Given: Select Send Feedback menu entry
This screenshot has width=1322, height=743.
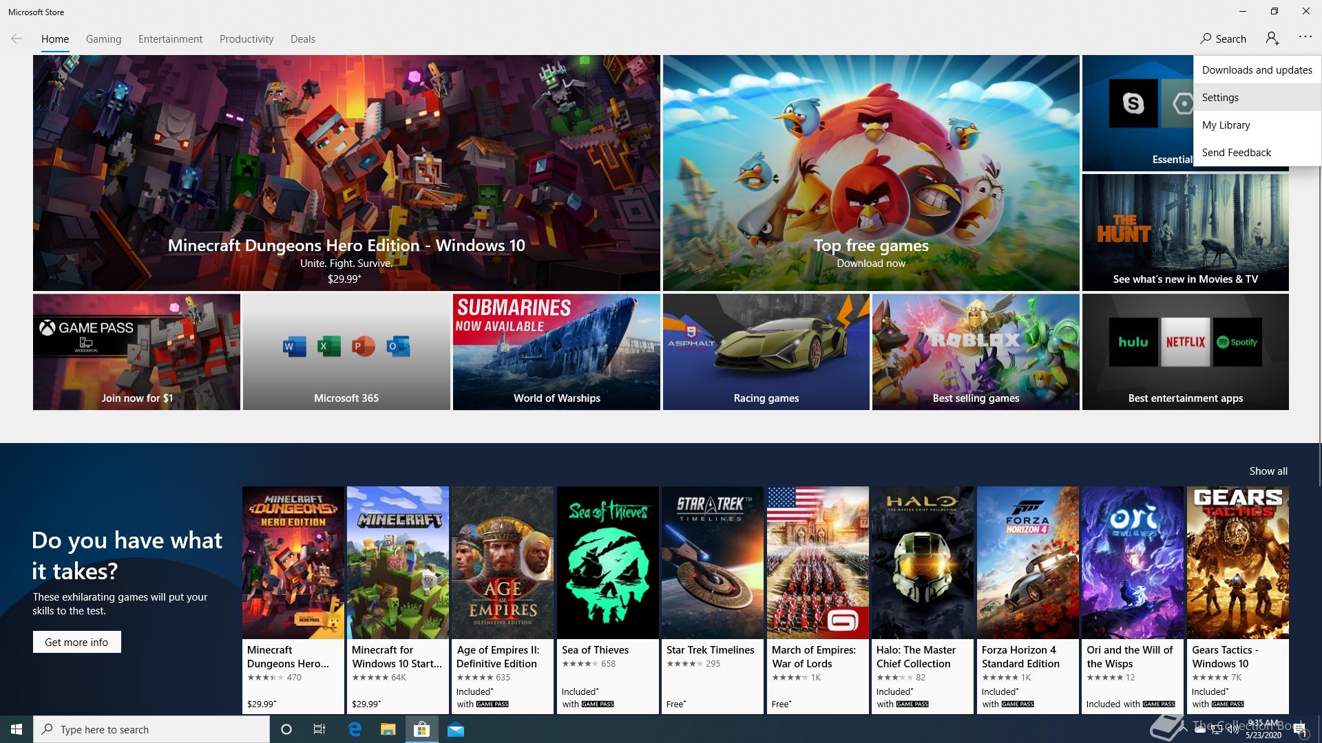Looking at the screenshot, I should [x=1257, y=152].
